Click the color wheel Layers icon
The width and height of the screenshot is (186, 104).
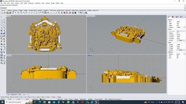point(67,13)
